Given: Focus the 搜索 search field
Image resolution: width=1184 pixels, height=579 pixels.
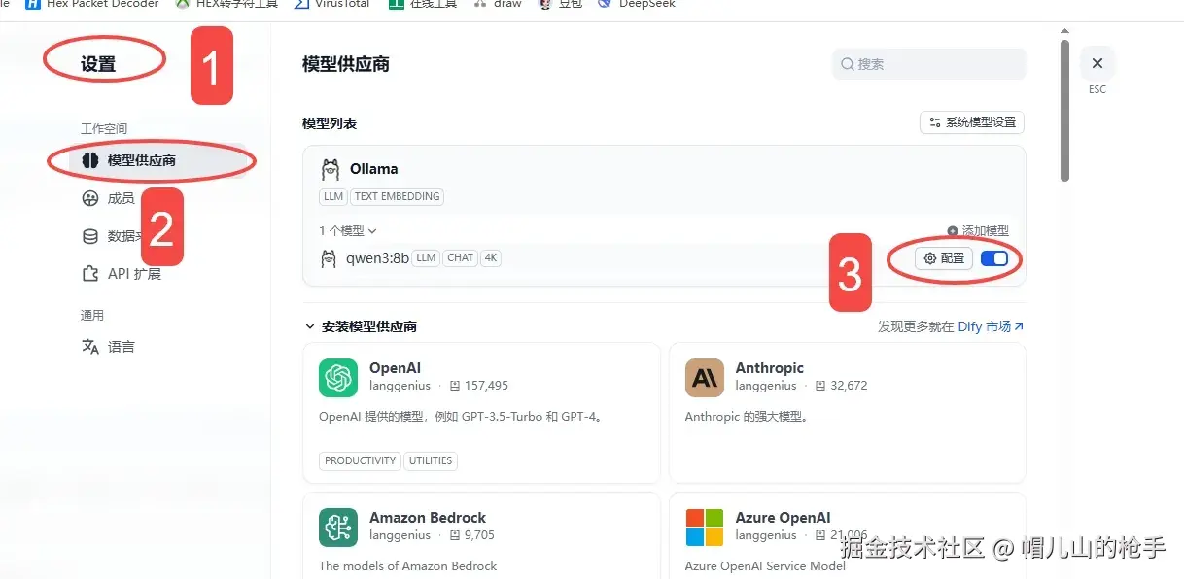Looking at the screenshot, I should pos(928,64).
